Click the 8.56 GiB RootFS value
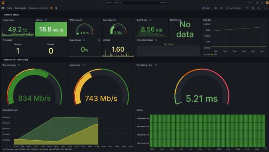The height and width of the screenshot is (152, 269). 151,29
